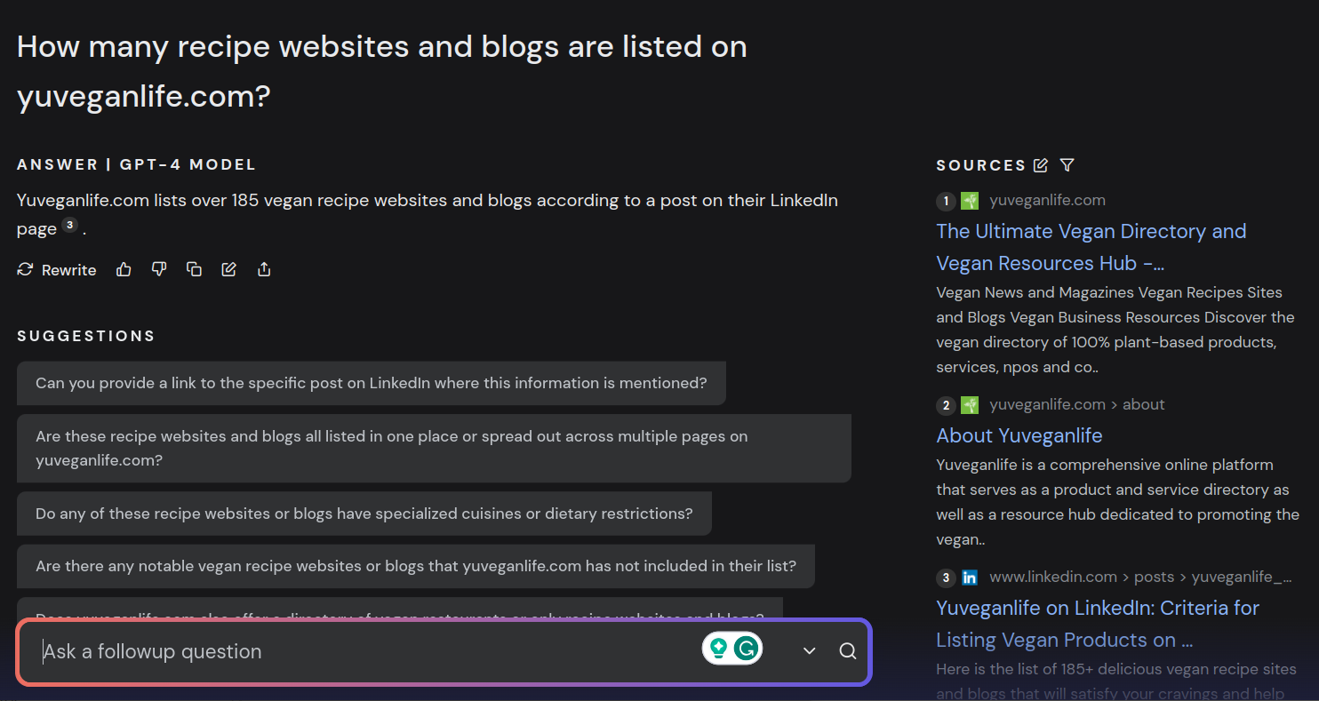Select suggestion about notable blogs not included
Screen dimensions: 1319x701
click(416, 566)
